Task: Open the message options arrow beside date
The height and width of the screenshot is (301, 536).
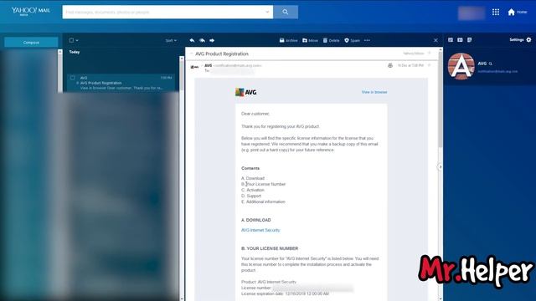Action: tap(430, 65)
